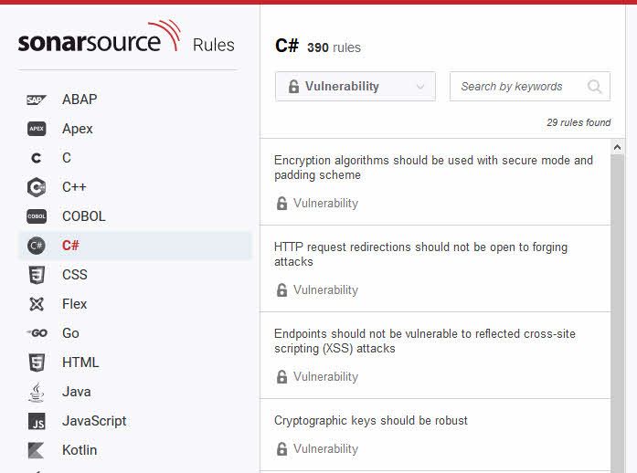Screen dimensions: 637x473
Task: Click the Go gopher logo icon
Action: pos(37,333)
